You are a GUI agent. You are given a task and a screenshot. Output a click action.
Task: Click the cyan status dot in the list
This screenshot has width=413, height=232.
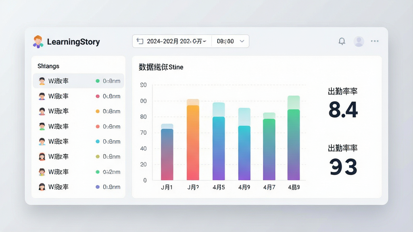pos(98,141)
